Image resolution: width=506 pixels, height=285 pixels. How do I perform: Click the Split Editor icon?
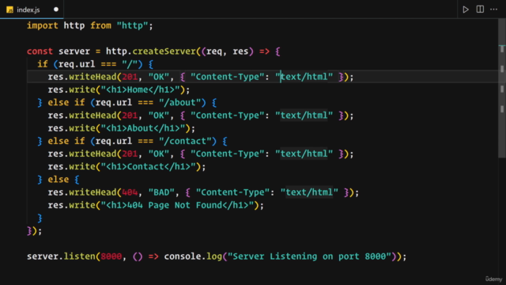pos(480,9)
